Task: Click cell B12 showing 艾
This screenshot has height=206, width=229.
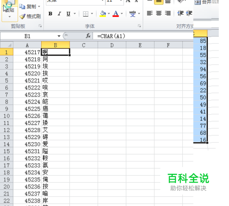Action: tap(55, 130)
